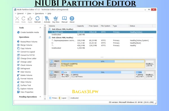Image resolution: width=169 pixels, height=111 pixels.
Task: Select the Disk 1 Unallocated 1,430 MB row
Action: [x=102, y=48]
